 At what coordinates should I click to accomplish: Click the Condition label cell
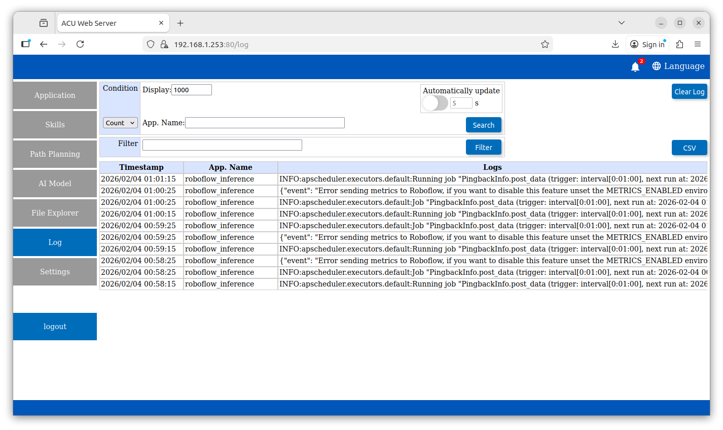[120, 88]
